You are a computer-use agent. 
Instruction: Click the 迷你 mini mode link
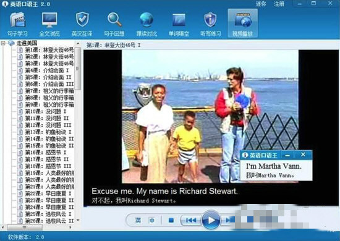coord(261,4)
